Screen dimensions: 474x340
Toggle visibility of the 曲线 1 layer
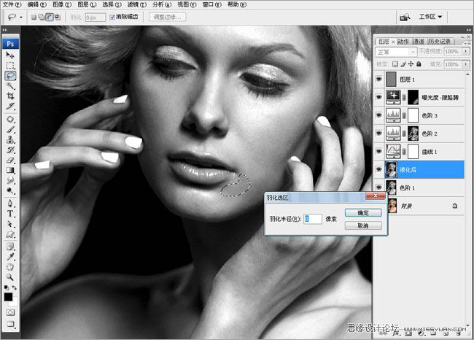[379, 150]
